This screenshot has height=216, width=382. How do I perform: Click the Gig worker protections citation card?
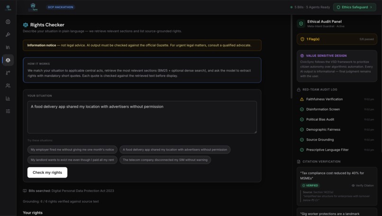click(337, 212)
